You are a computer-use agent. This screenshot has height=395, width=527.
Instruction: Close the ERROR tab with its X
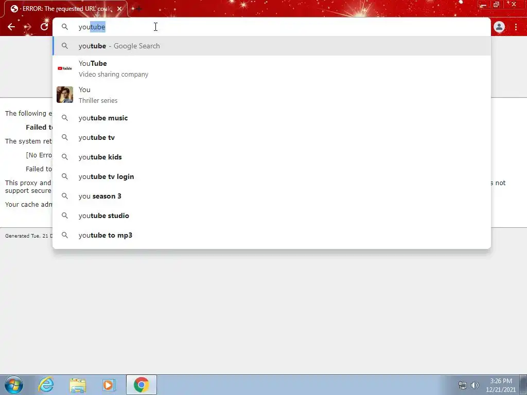119,9
